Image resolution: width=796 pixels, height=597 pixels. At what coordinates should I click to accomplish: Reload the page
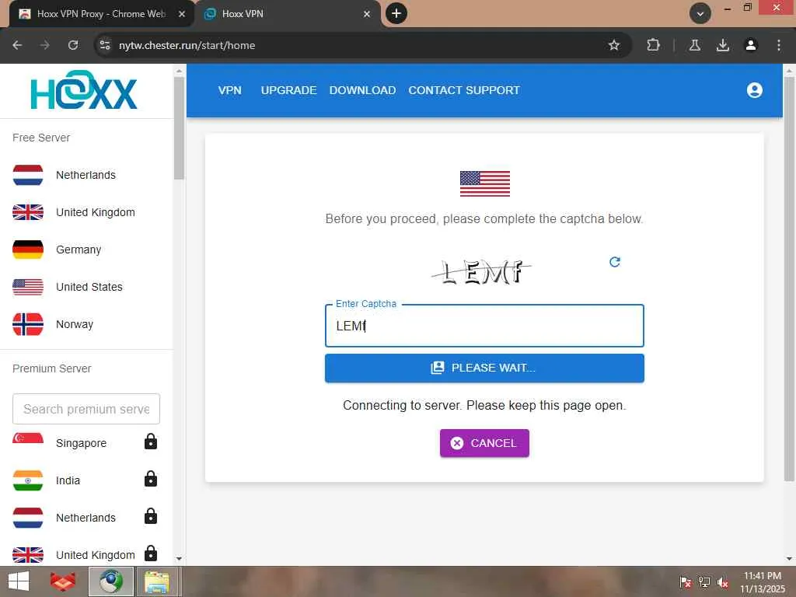click(73, 45)
